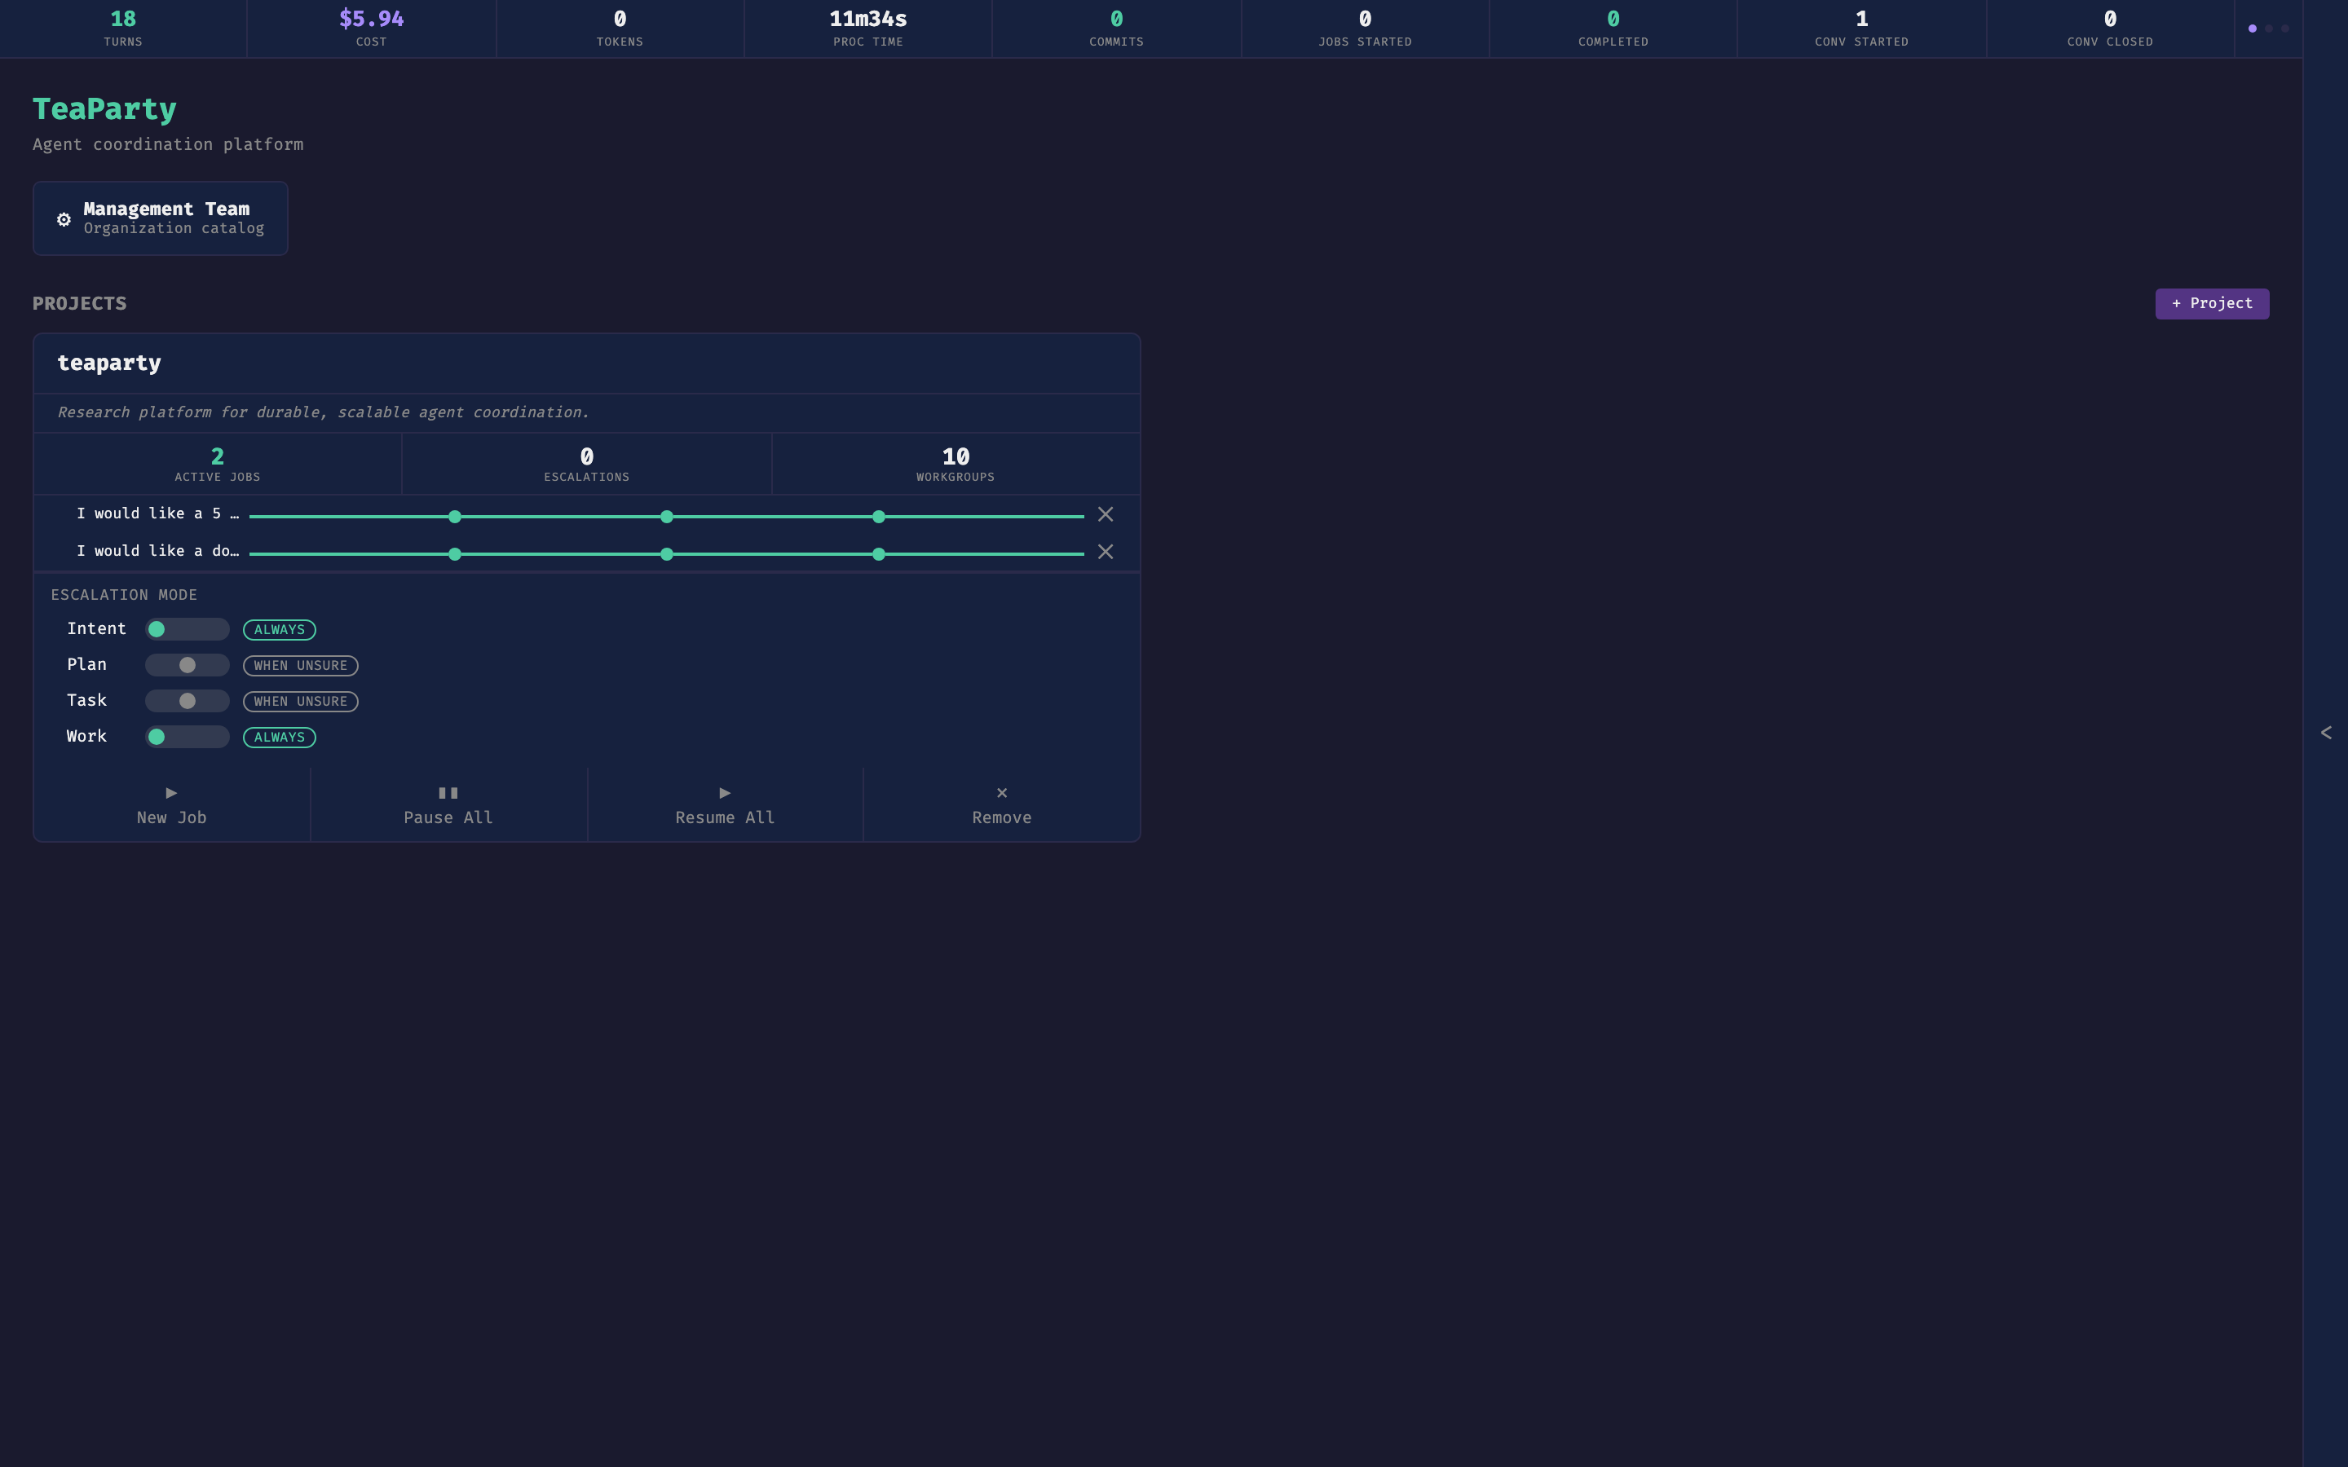Click the Remove label
The width and height of the screenshot is (2348, 1467).
pos(1002,818)
